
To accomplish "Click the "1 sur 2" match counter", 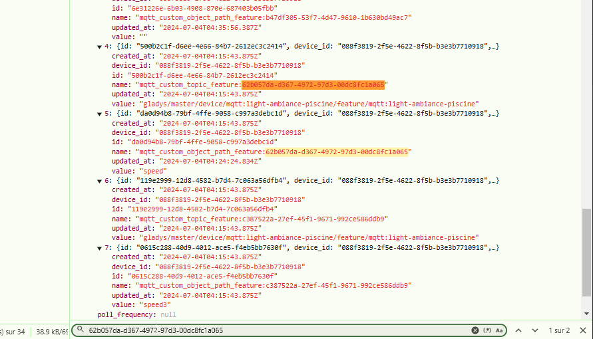I will click(x=559, y=330).
